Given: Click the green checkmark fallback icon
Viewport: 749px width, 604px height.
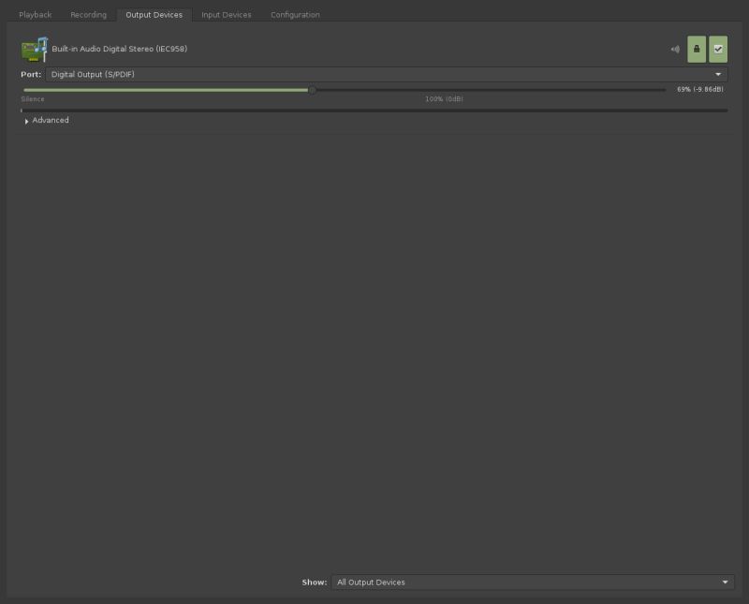Looking at the screenshot, I should click(718, 47).
